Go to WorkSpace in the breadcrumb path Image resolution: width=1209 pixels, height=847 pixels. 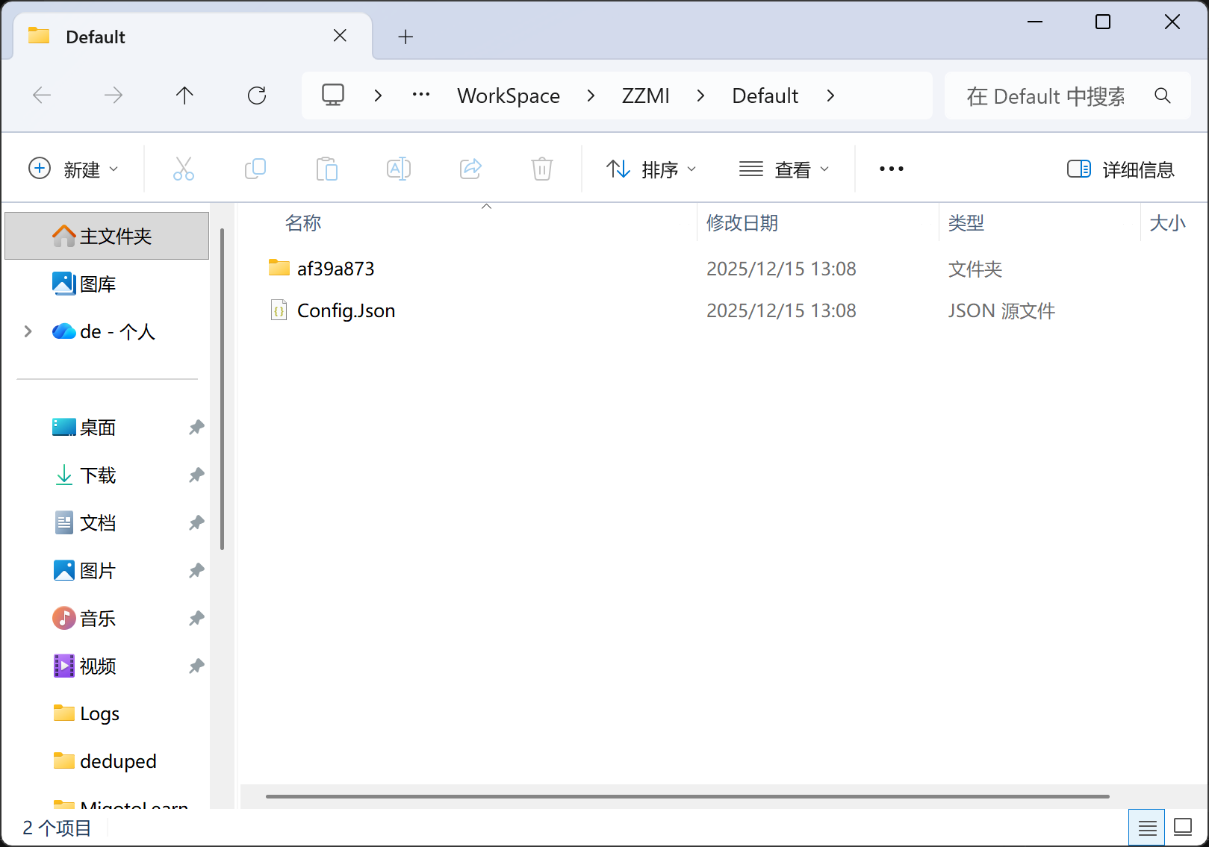pyautogui.click(x=509, y=96)
